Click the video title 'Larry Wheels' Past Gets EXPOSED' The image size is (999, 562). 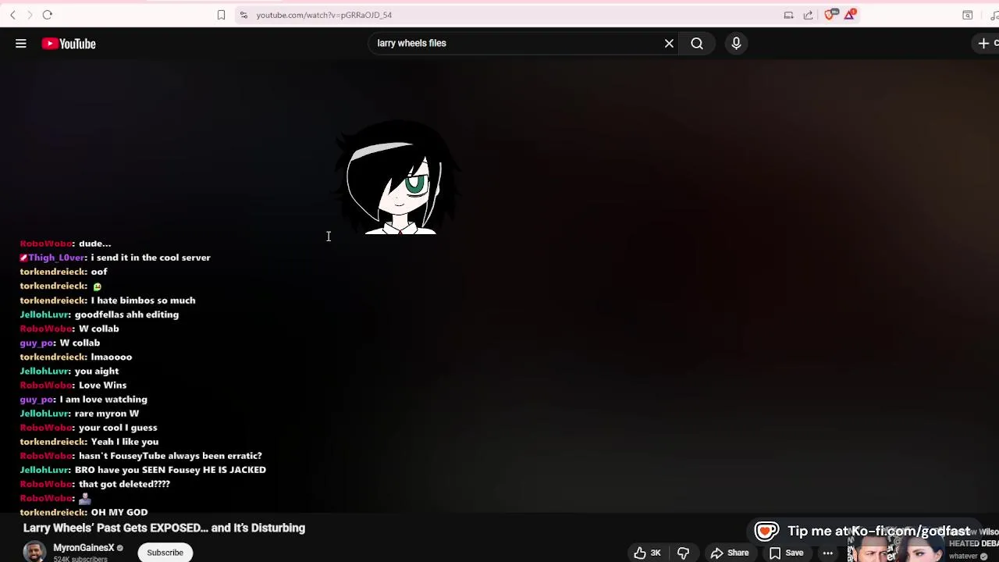click(x=164, y=528)
